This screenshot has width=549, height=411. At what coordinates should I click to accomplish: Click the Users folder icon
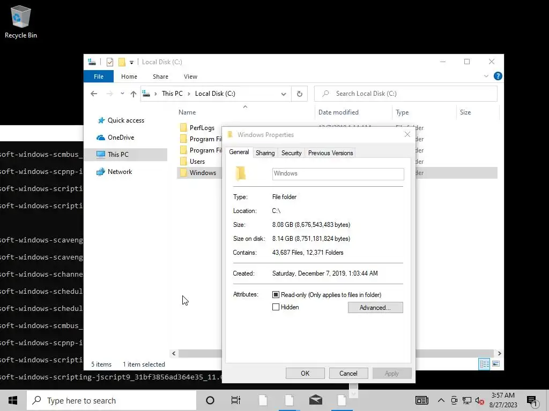pyautogui.click(x=183, y=161)
